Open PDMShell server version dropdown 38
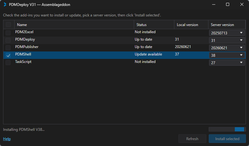Viewport: 249px width, 146px height. (227, 55)
